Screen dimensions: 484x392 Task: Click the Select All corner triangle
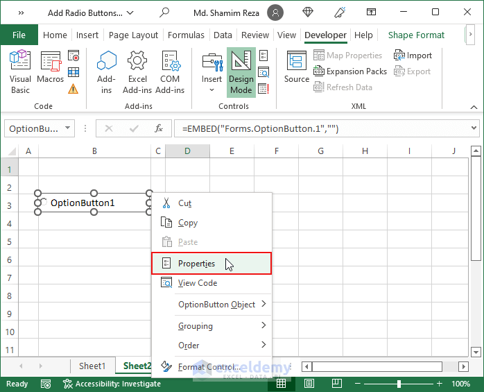click(11, 151)
